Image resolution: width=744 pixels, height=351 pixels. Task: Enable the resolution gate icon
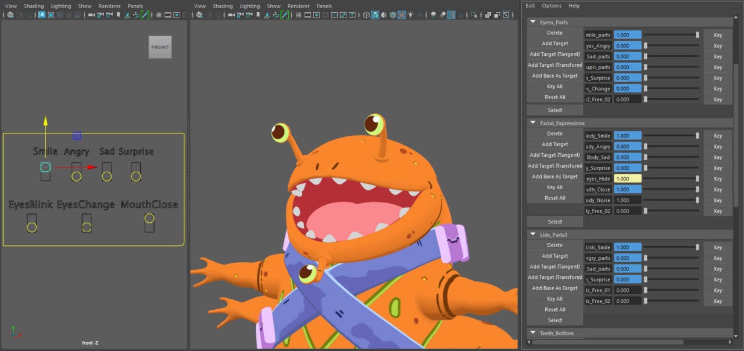[x=316, y=15]
